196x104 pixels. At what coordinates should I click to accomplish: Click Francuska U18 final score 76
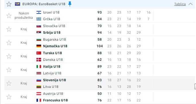pyautogui.click(x=99, y=100)
